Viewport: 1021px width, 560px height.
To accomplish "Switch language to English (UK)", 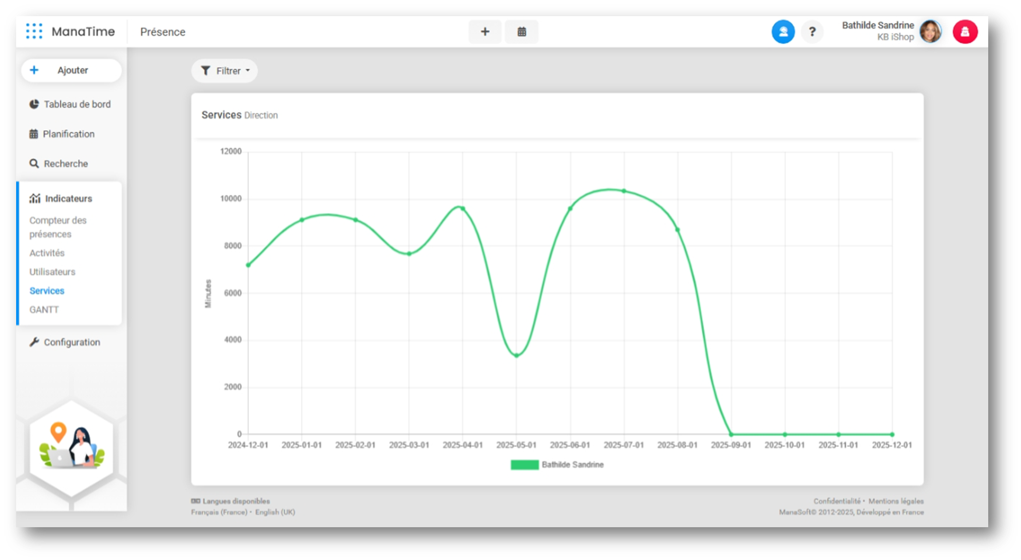I will point(275,512).
